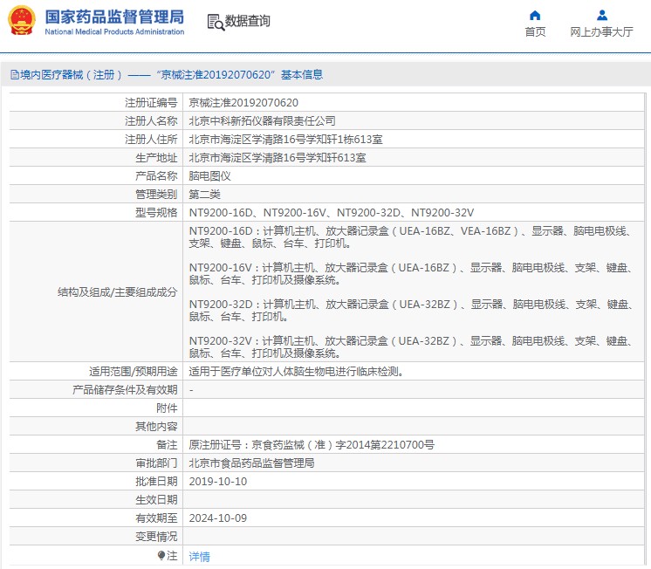Open the 数据查询 text link

248,21
